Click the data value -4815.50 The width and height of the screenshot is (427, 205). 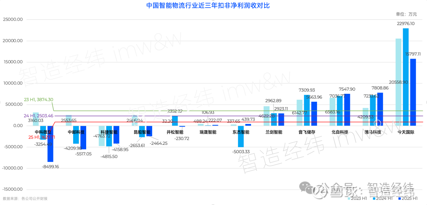pos(109,156)
